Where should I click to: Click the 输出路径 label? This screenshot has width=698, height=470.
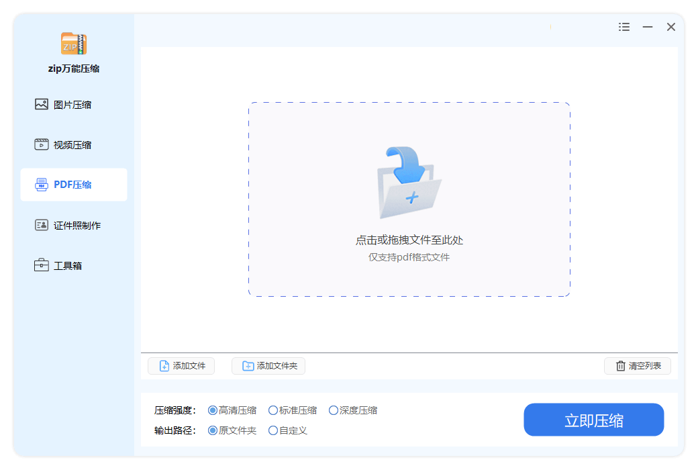(x=175, y=430)
